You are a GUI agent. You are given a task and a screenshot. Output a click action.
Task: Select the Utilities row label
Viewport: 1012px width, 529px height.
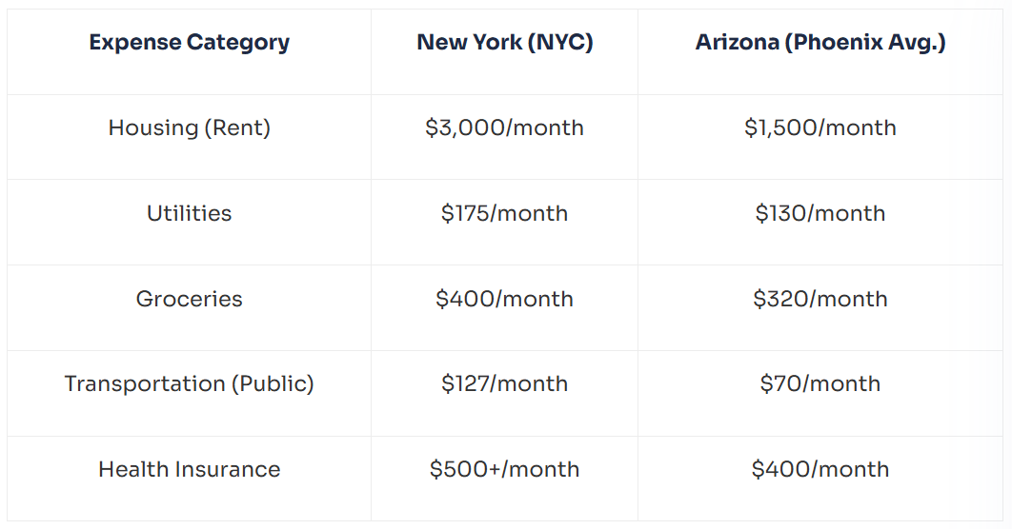pyautogui.click(x=189, y=213)
